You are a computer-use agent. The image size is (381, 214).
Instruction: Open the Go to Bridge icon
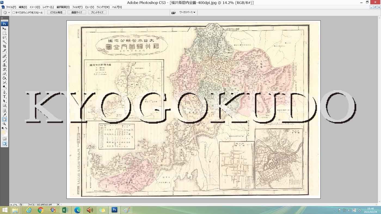173,12
